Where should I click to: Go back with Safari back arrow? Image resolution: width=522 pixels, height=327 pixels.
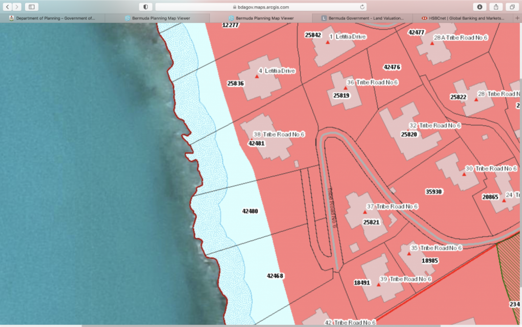coord(7,7)
